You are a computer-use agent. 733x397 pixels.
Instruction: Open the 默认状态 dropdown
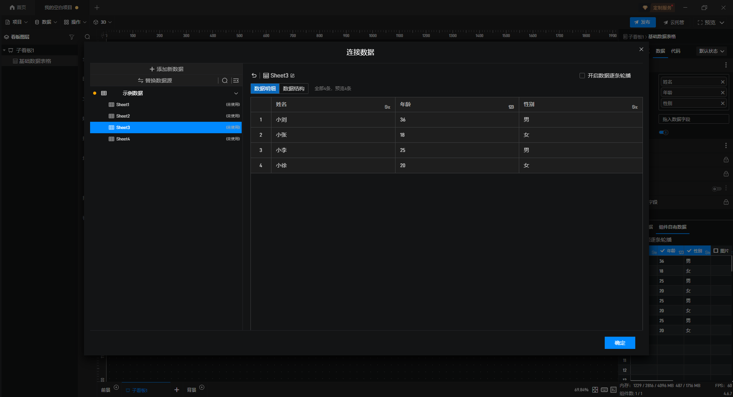tap(711, 51)
